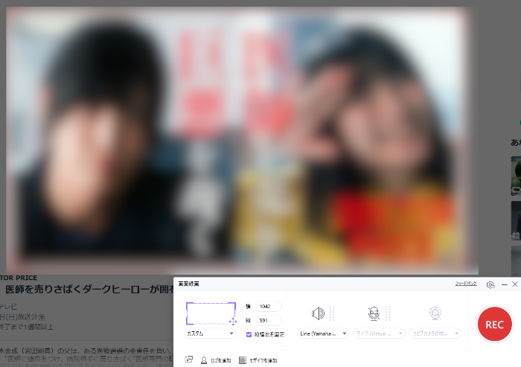Screen dimensions: 521x367
Task: Uncheck the 縦横比を固定 aspect ratio checkbox
Action: (249, 334)
